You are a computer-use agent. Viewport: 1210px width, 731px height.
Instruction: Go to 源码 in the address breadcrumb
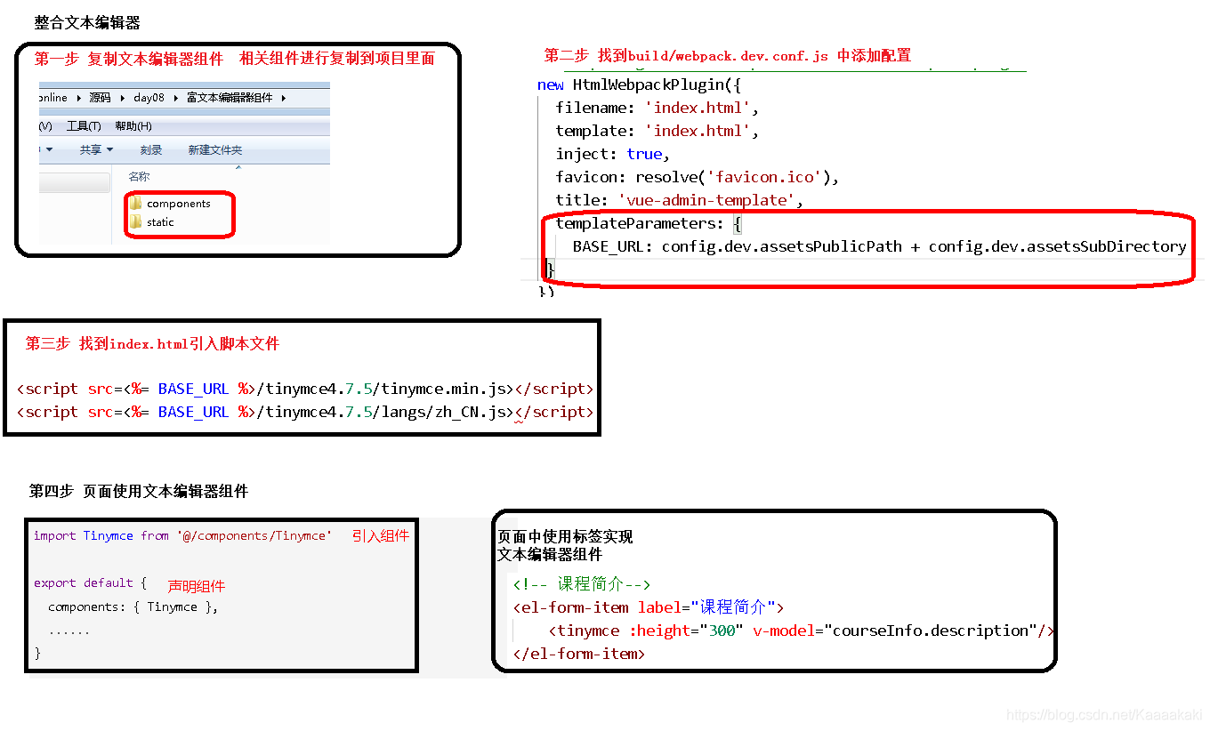click(100, 98)
